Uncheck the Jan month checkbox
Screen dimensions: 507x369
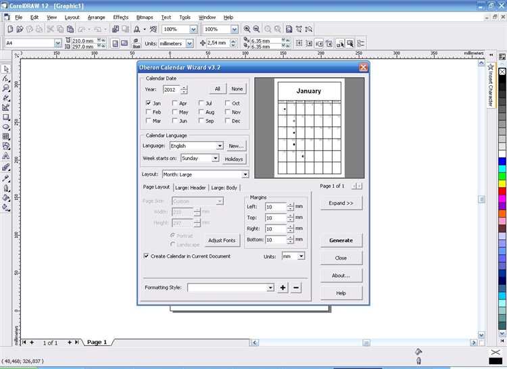point(148,103)
